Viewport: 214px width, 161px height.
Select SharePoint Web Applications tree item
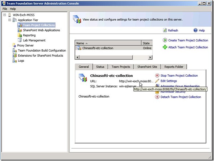coord(41,30)
